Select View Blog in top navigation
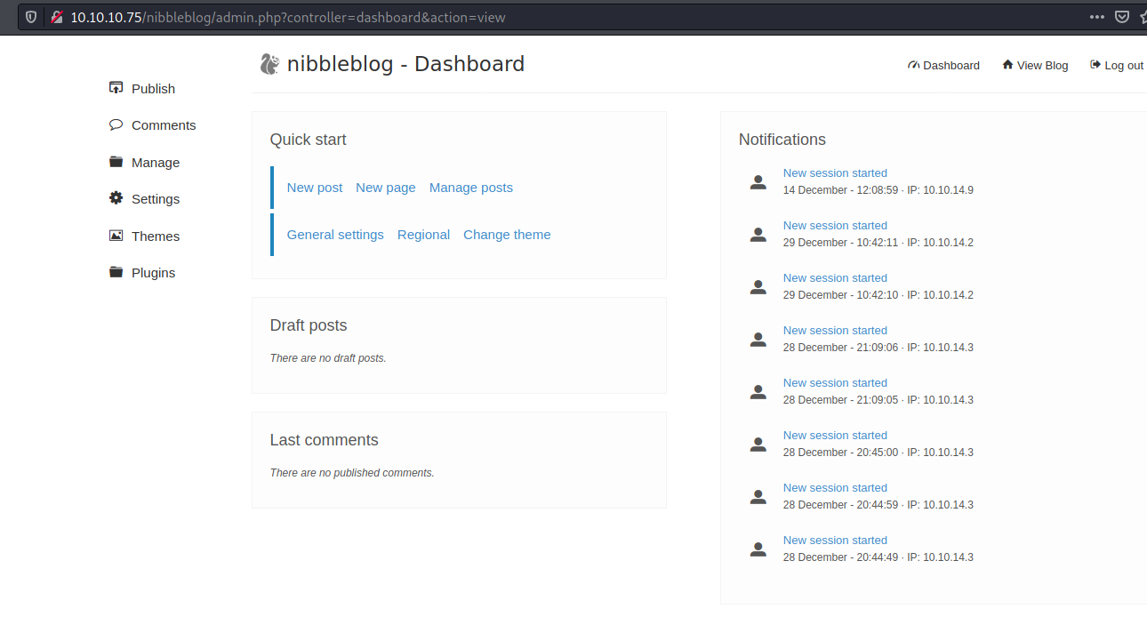 (x=1035, y=65)
